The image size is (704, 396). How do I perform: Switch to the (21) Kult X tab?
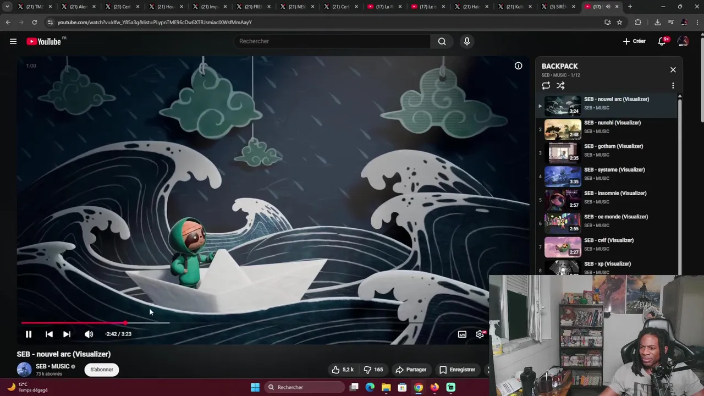click(515, 7)
